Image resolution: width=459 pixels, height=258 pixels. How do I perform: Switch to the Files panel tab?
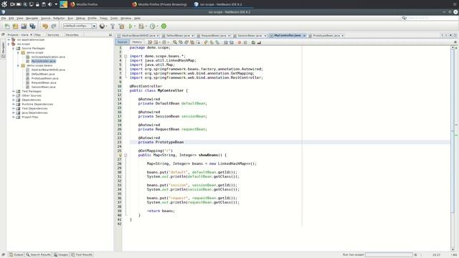(38, 35)
